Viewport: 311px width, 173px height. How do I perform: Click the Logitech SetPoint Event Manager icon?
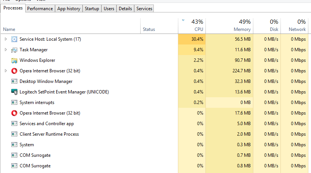(x=14, y=92)
